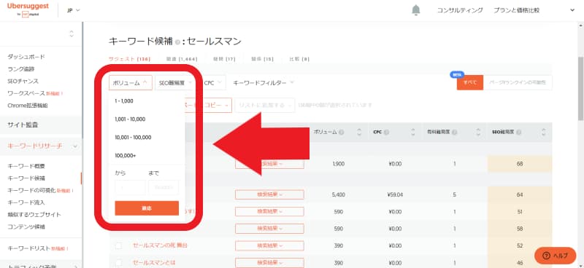The width and height of the screenshot is (584, 268).
Task: Tick checkbox for セールスマンの死 舞台 row
Action: point(118,245)
